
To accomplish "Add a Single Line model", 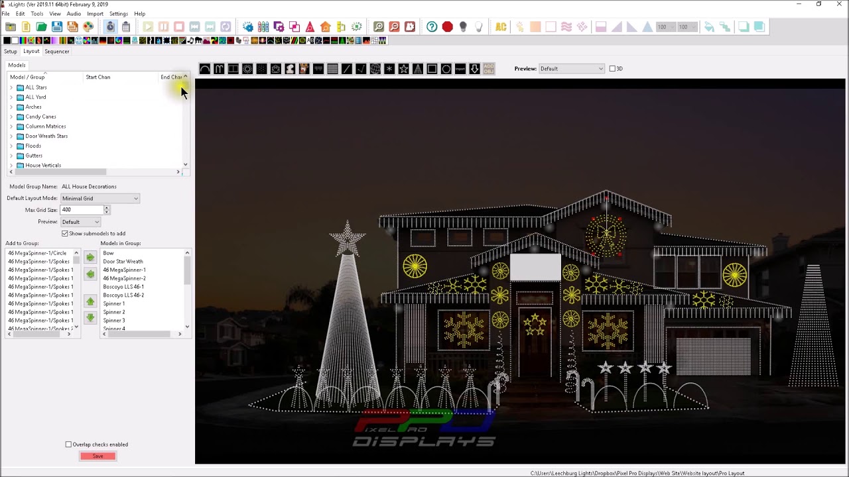I will 346,69.
